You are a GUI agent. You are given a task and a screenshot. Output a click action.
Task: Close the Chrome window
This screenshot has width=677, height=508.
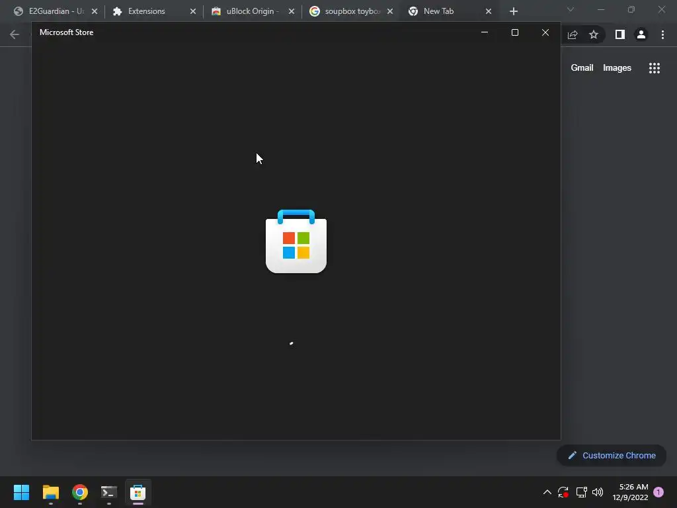(661, 9)
